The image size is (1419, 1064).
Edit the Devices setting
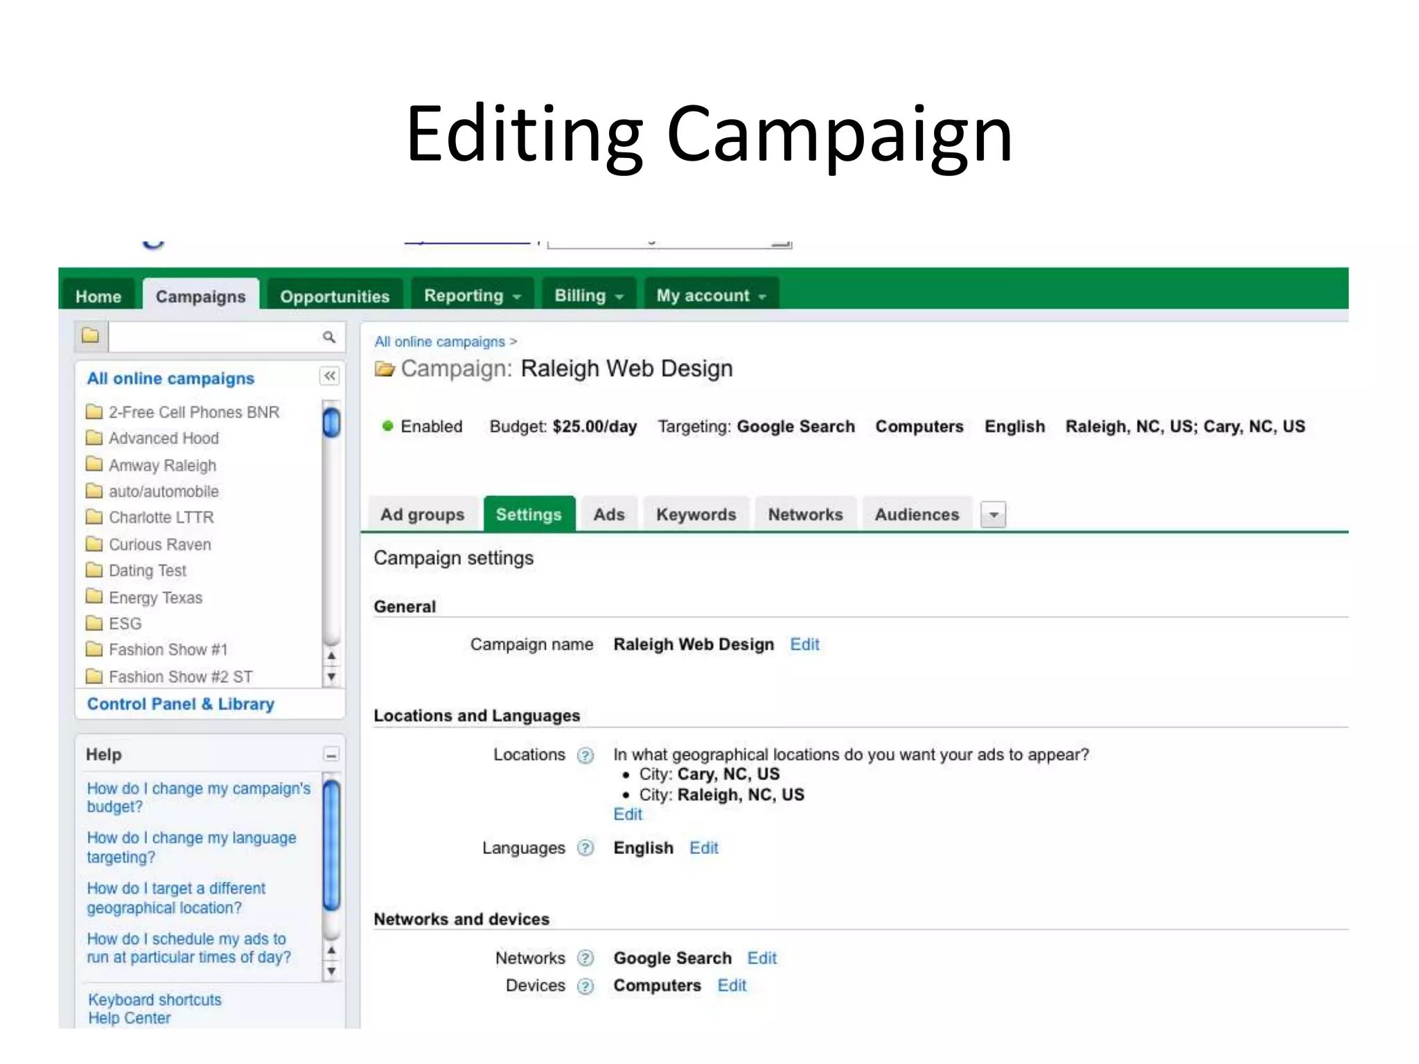point(732,986)
